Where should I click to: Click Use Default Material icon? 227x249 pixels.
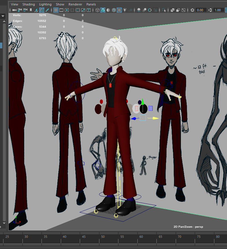[108, 10]
